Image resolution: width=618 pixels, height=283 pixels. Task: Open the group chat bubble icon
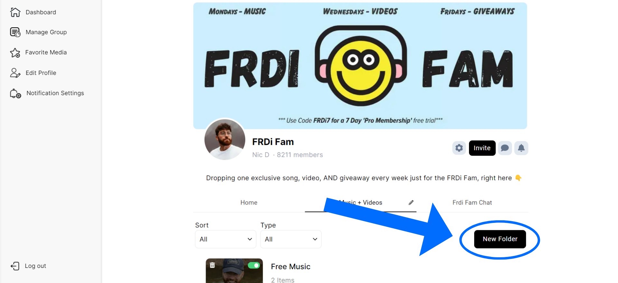(x=505, y=148)
